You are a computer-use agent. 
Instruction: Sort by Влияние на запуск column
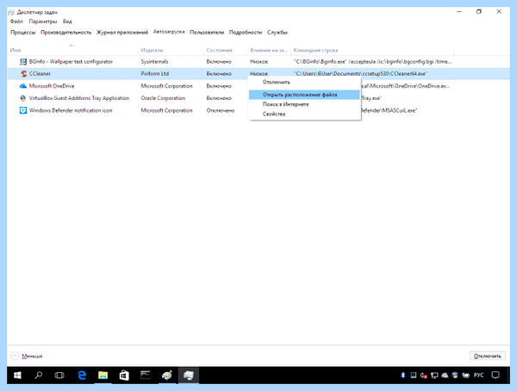[x=269, y=50]
